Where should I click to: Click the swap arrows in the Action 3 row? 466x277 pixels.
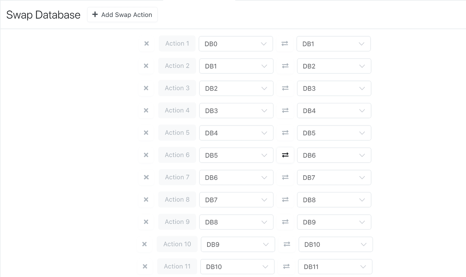285,88
